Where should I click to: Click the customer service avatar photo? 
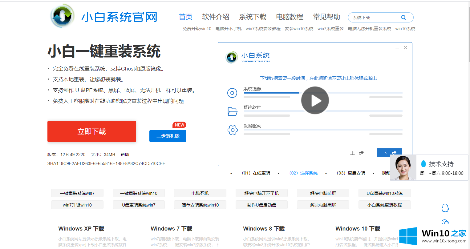coord(403,168)
